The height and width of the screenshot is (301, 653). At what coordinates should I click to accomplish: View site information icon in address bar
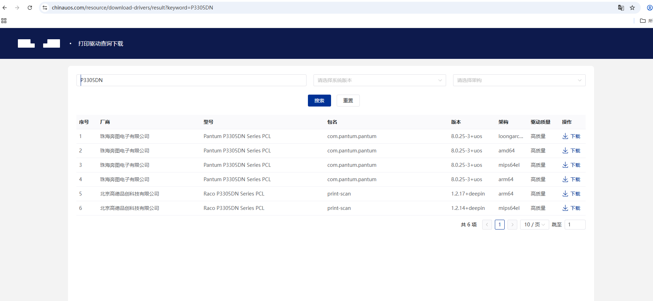(45, 8)
